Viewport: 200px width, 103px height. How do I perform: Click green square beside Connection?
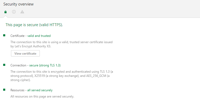4,65
